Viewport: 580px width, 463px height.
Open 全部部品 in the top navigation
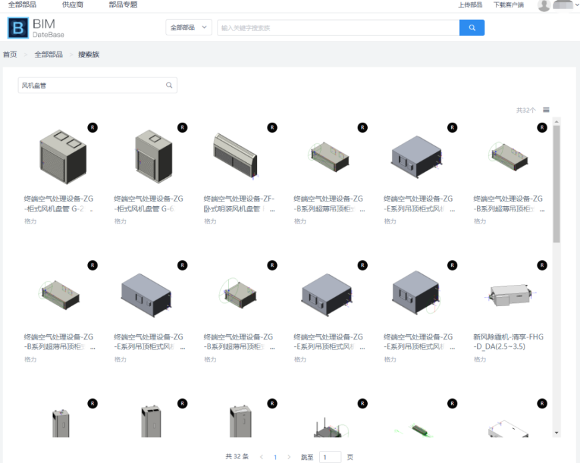[22, 5]
